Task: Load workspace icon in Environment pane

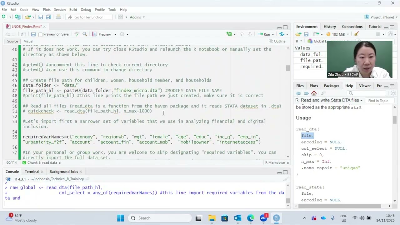Action: tap(298, 34)
